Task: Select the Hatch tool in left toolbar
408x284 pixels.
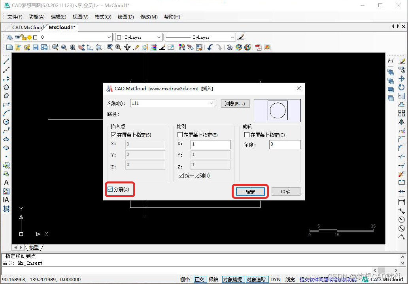Action: [x=6, y=209]
